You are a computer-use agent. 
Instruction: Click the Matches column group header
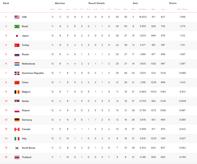[60, 3]
